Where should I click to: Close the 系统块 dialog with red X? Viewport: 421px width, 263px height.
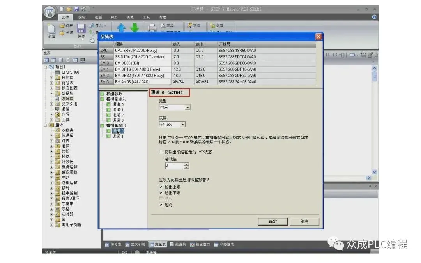point(318,37)
